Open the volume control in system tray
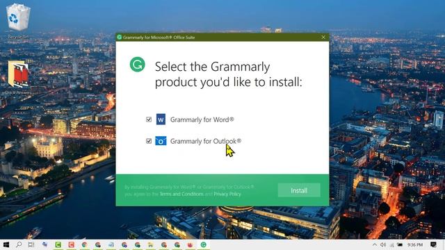 [383, 244]
